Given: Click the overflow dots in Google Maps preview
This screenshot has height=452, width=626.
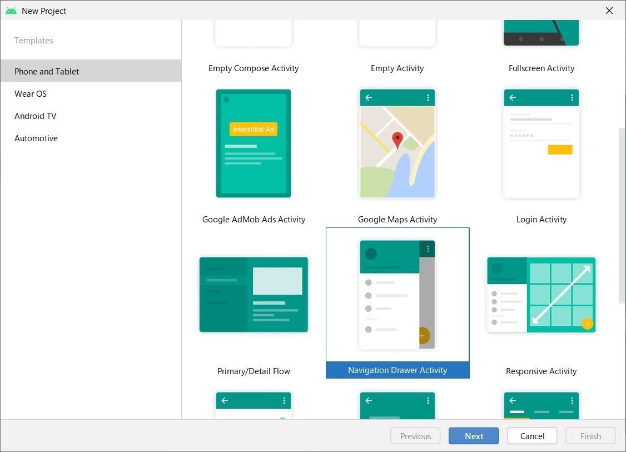Looking at the screenshot, I should pos(428,97).
